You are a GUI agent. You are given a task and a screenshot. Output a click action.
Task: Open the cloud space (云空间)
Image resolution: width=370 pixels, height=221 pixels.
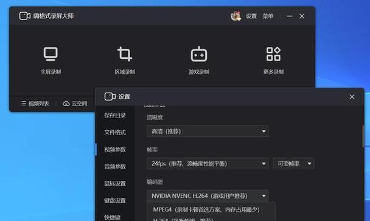coord(75,103)
